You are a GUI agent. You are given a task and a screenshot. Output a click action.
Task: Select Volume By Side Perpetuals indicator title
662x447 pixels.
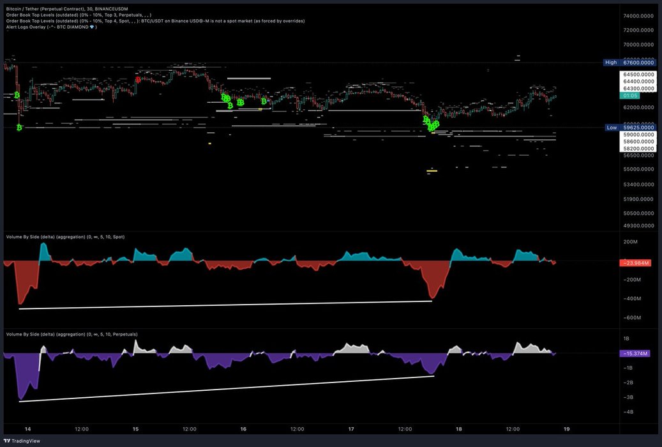(71, 334)
